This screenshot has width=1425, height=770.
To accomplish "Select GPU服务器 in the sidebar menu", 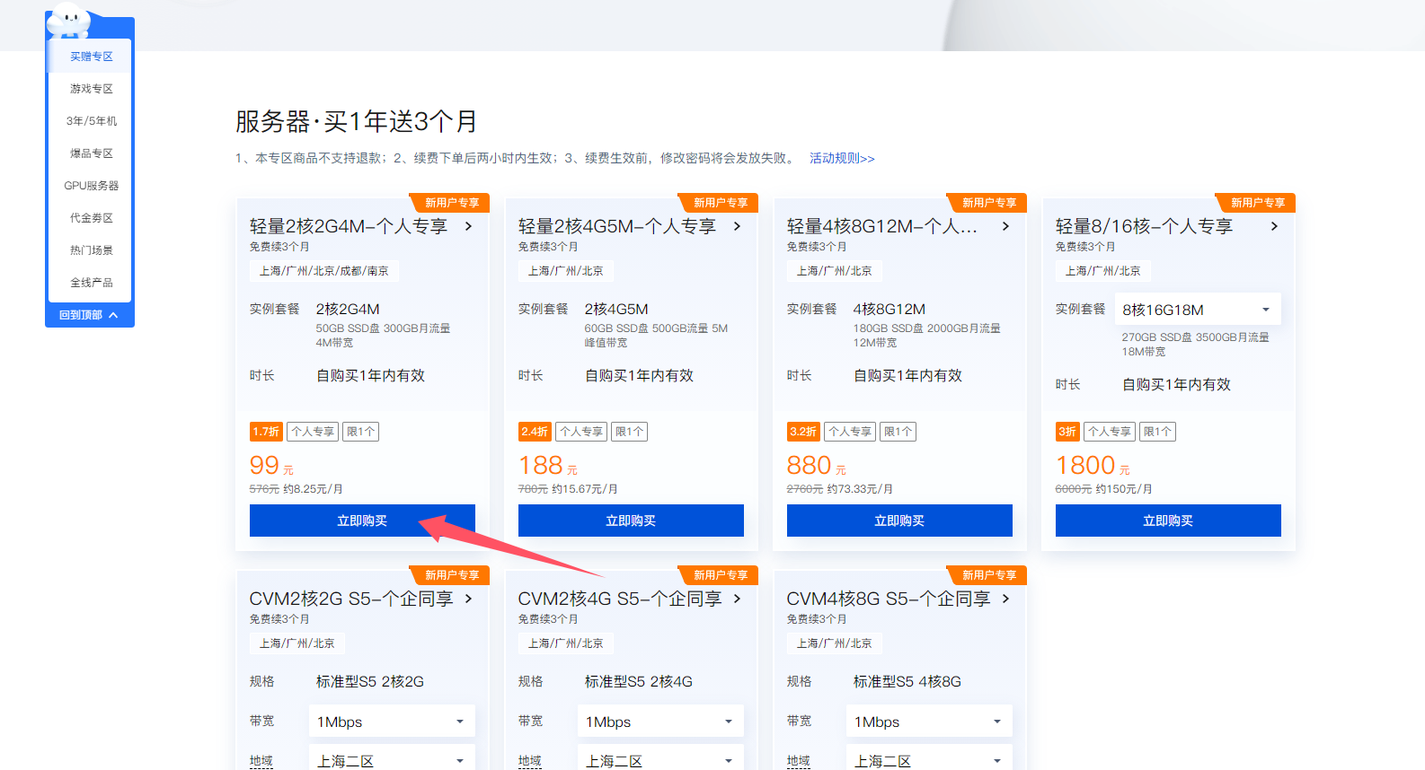I will [x=92, y=186].
